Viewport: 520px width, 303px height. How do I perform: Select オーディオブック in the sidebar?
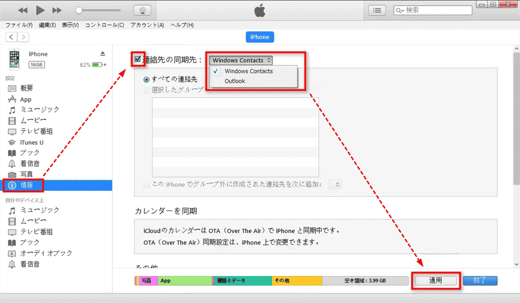46,253
